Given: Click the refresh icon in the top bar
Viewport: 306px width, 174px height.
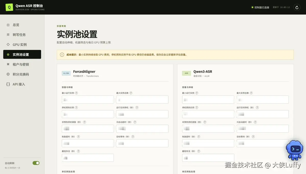Looking at the screenshot, I should click(297, 7).
